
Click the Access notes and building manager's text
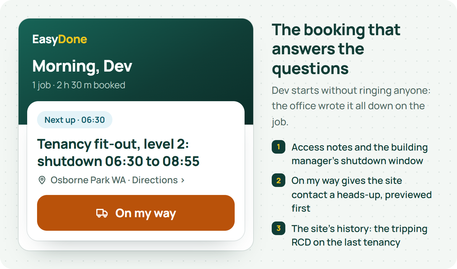tap(359, 154)
